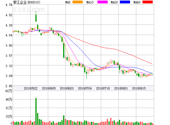The image size is (170, 125).
Task: Click the 3.80 price axis label
Action: [9, 45]
